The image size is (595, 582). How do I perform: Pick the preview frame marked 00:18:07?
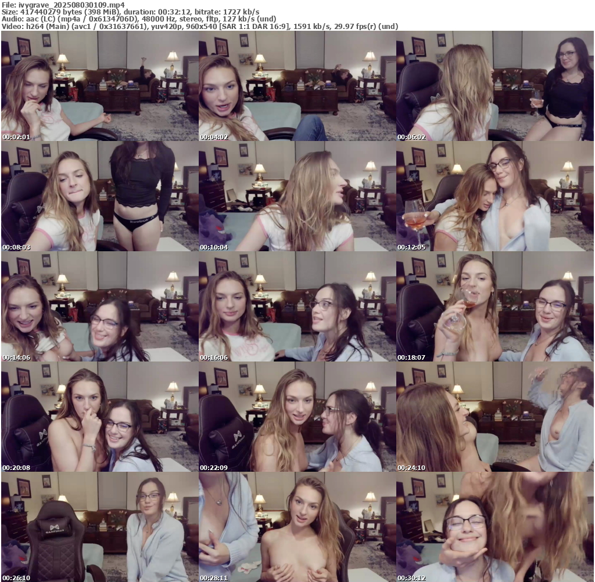(495, 306)
